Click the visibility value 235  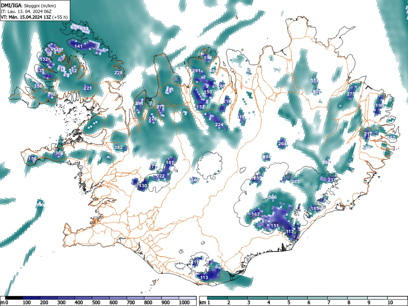tap(40, 71)
